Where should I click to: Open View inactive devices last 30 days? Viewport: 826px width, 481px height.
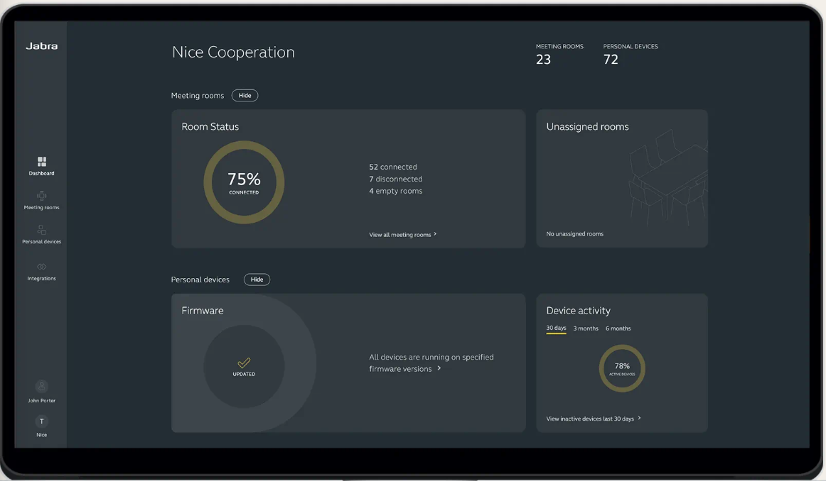pyautogui.click(x=589, y=419)
